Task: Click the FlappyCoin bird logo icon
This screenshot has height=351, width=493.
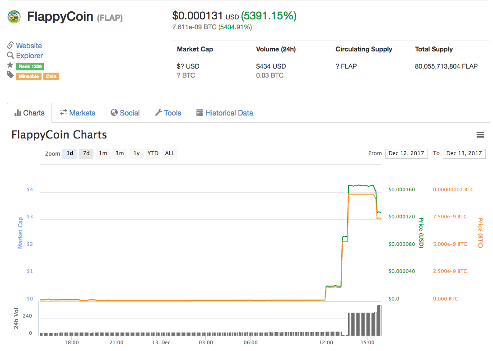Action: pyautogui.click(x=14, y=17)
